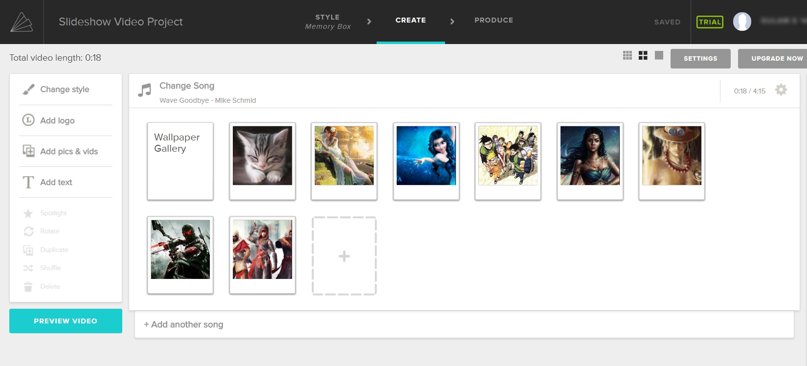
Task: Select the blue Elsa-style thumbnail
Action: tap(426, 161)
